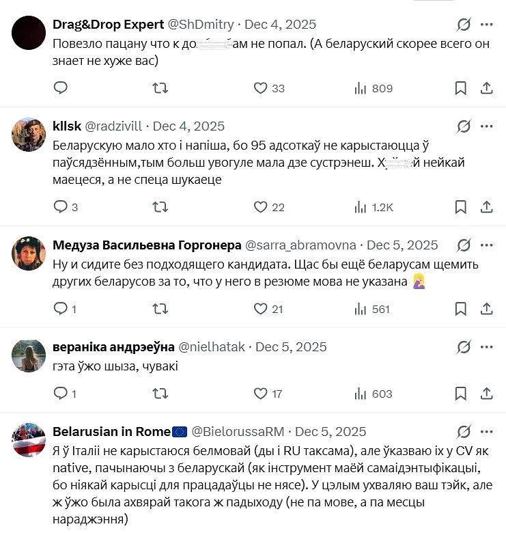Like the tweet by kllsk

pyautogui.click(x=260, y=207)
